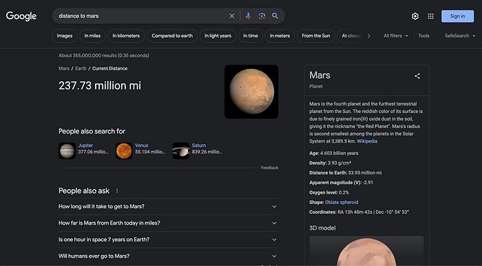Viewport: 482px width, 266px height.
Task: Open the SafeSearch dropdown
Action: pyautogui.click(x=460, y=36)
